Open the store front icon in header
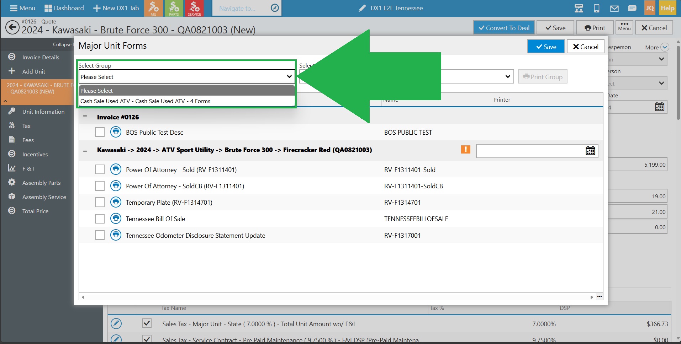 (579, 8)
